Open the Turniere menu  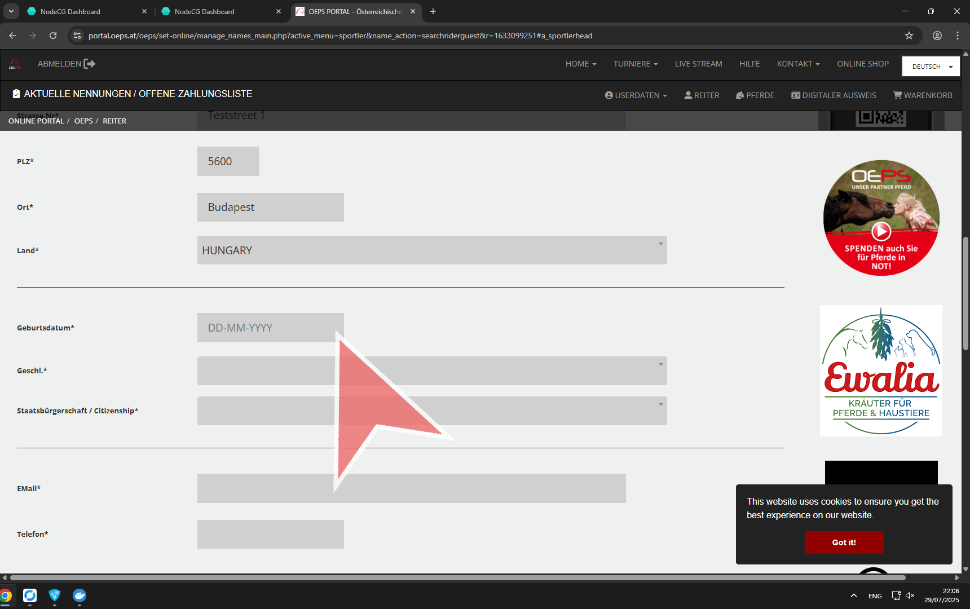636,64
